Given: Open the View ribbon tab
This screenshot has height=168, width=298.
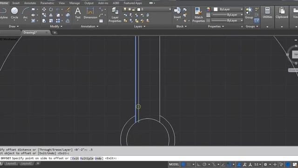Looking at the screenshot, I should pos(61,3).
